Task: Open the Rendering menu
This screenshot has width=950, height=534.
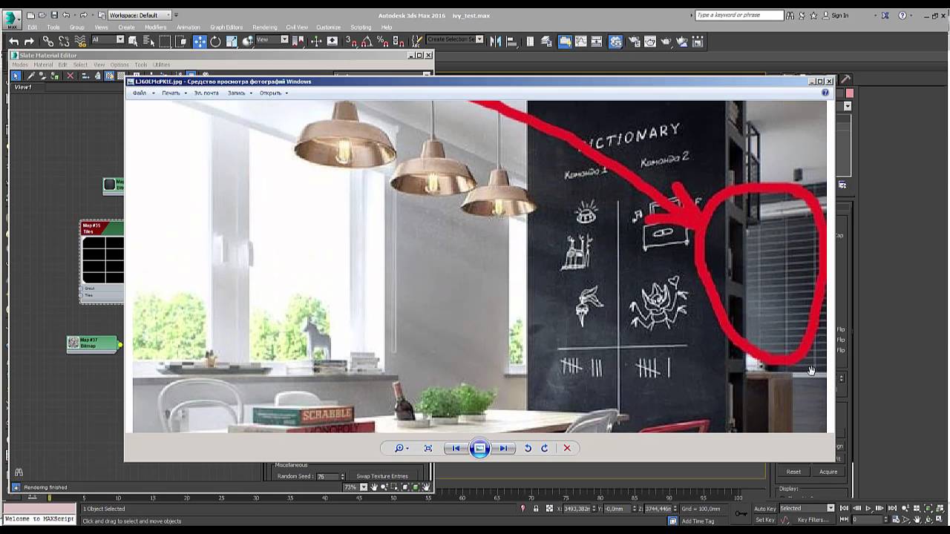Action: [x=264, y=27]
